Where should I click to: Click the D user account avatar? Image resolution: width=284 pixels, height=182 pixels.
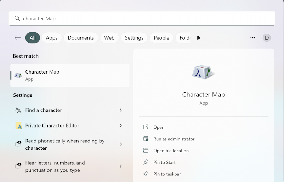point(267,38)
